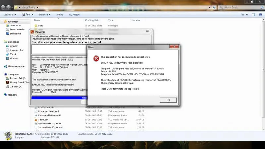Click the search magnifier icon
Screen dimensions: 265x149
pos(262,7)
